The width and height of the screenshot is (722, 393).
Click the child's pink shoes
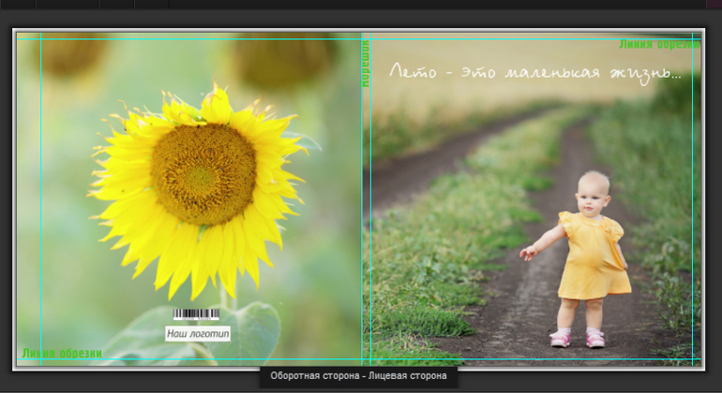pos(577,338)
